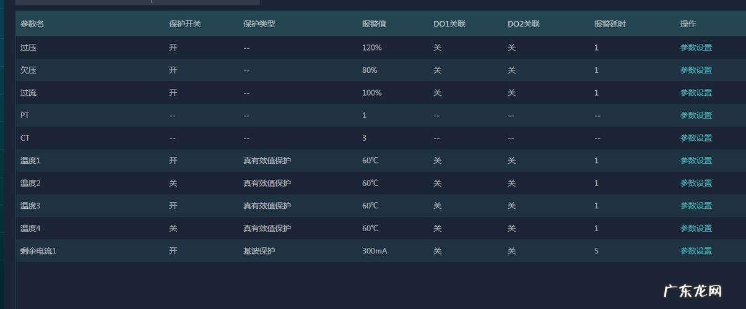This screenshot has height=309, width=746.
Task: Click the 报警延时 column header
Action: click(610, 24)
